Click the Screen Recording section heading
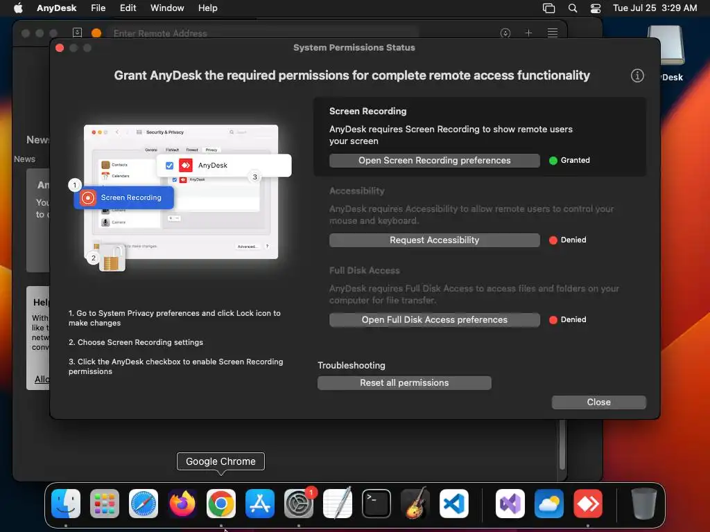710x532 pixels. pyautogui.click(x=367, y=112)
